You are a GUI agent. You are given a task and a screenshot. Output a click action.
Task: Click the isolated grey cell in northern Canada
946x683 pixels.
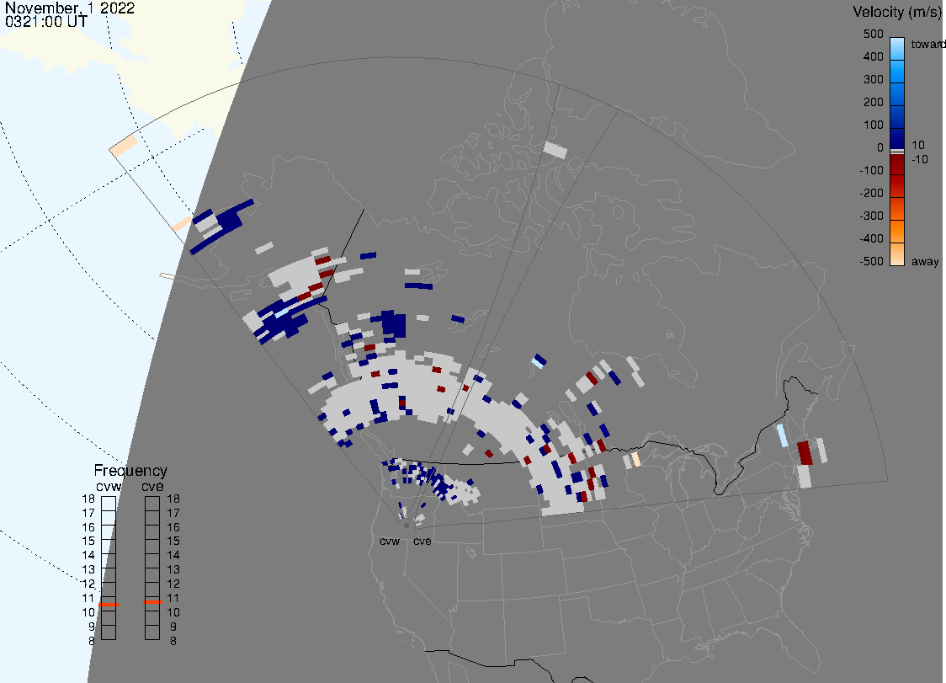click(x=555, y=150)
